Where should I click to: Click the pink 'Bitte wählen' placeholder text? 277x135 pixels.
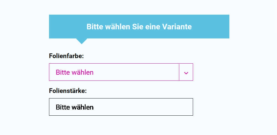tap(75, 72)
